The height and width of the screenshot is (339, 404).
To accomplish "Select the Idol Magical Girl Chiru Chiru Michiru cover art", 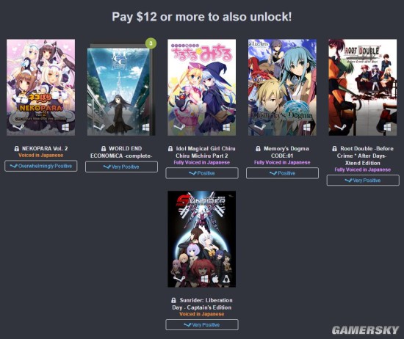I will [202, 87].
